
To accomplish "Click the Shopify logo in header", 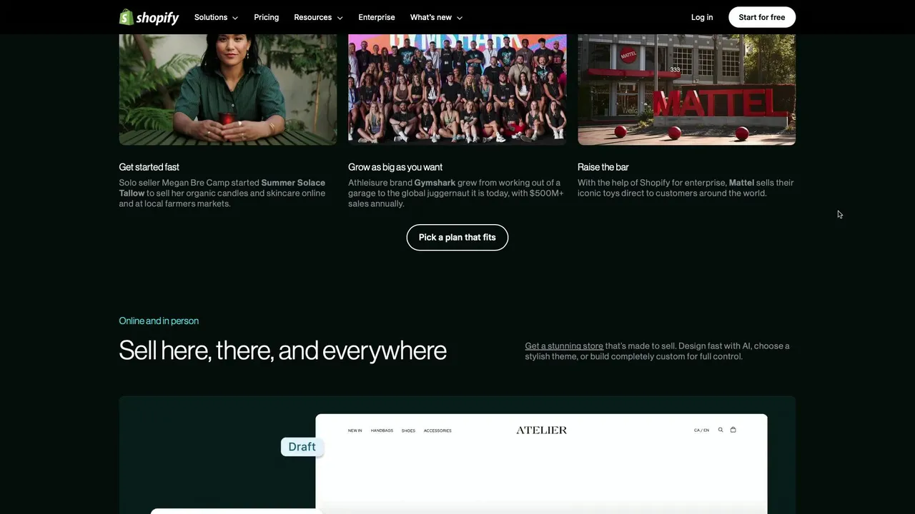I will pyautogui.click(x=149, y=17).
